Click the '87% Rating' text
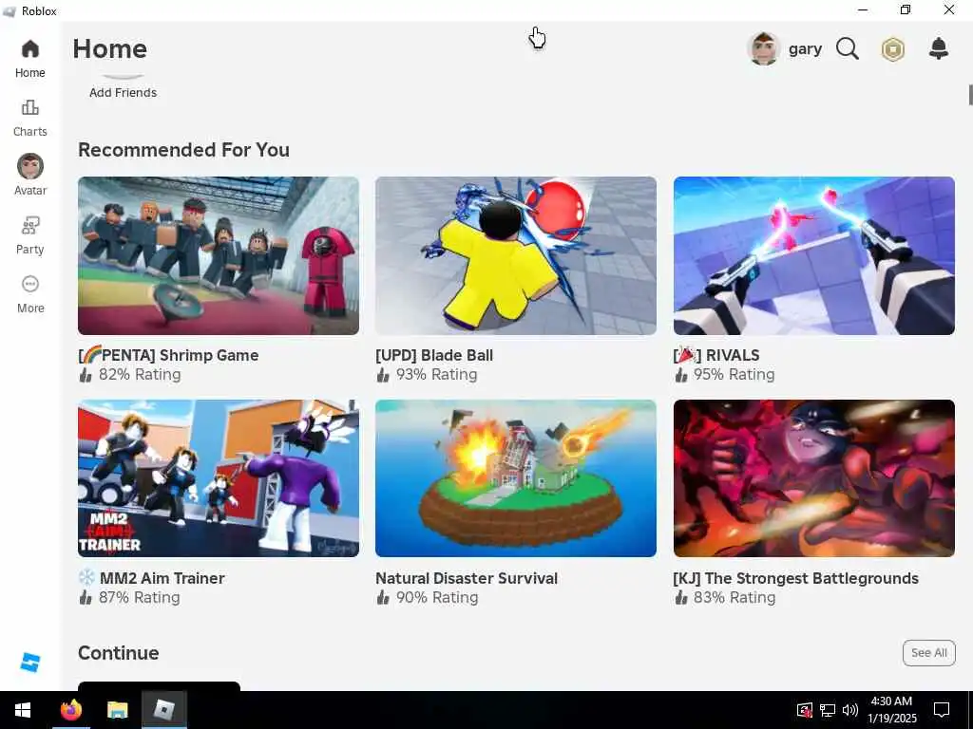This screenshot has width=973, height=729. 139,597
